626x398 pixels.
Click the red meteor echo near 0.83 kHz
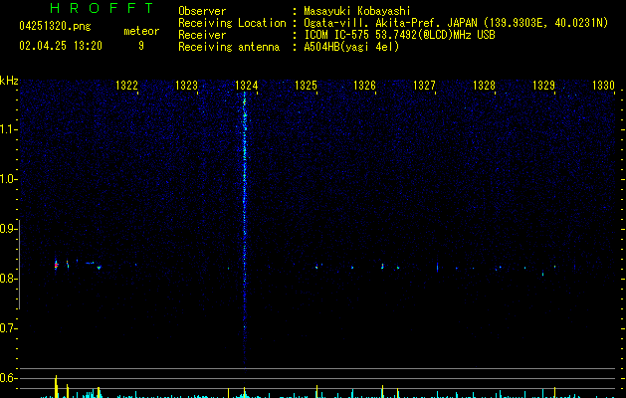[x=57, y=265]
